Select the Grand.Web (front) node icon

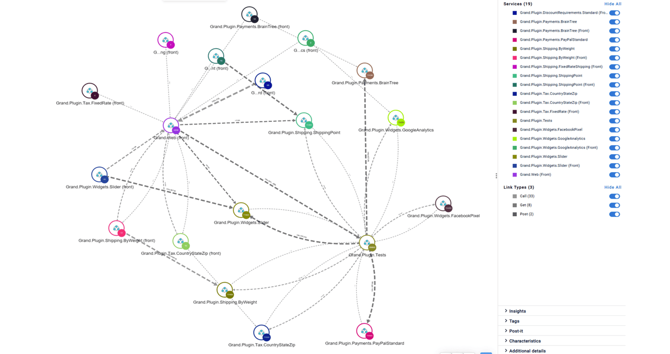171,126
